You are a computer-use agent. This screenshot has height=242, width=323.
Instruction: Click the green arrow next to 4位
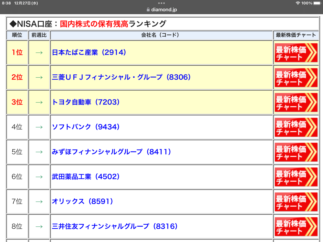[39, 127]
